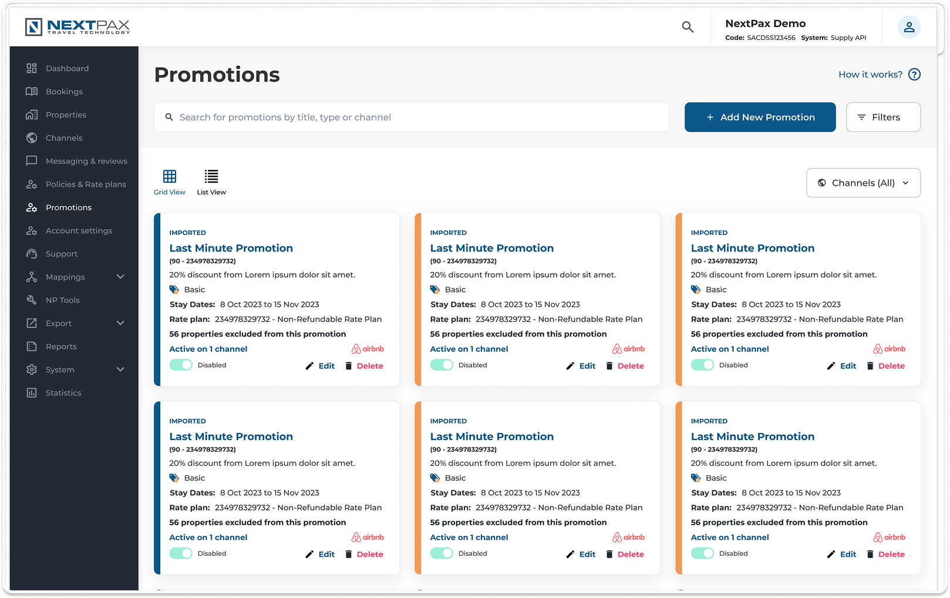The width and height of the screenshot is (950, 598).
Task: Open the Filters button
Action: (883, 117)
